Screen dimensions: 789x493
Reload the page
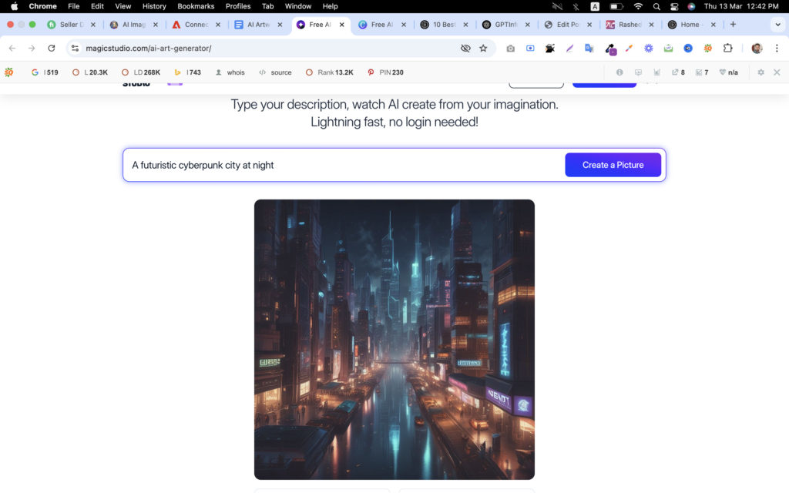(52, 49)
